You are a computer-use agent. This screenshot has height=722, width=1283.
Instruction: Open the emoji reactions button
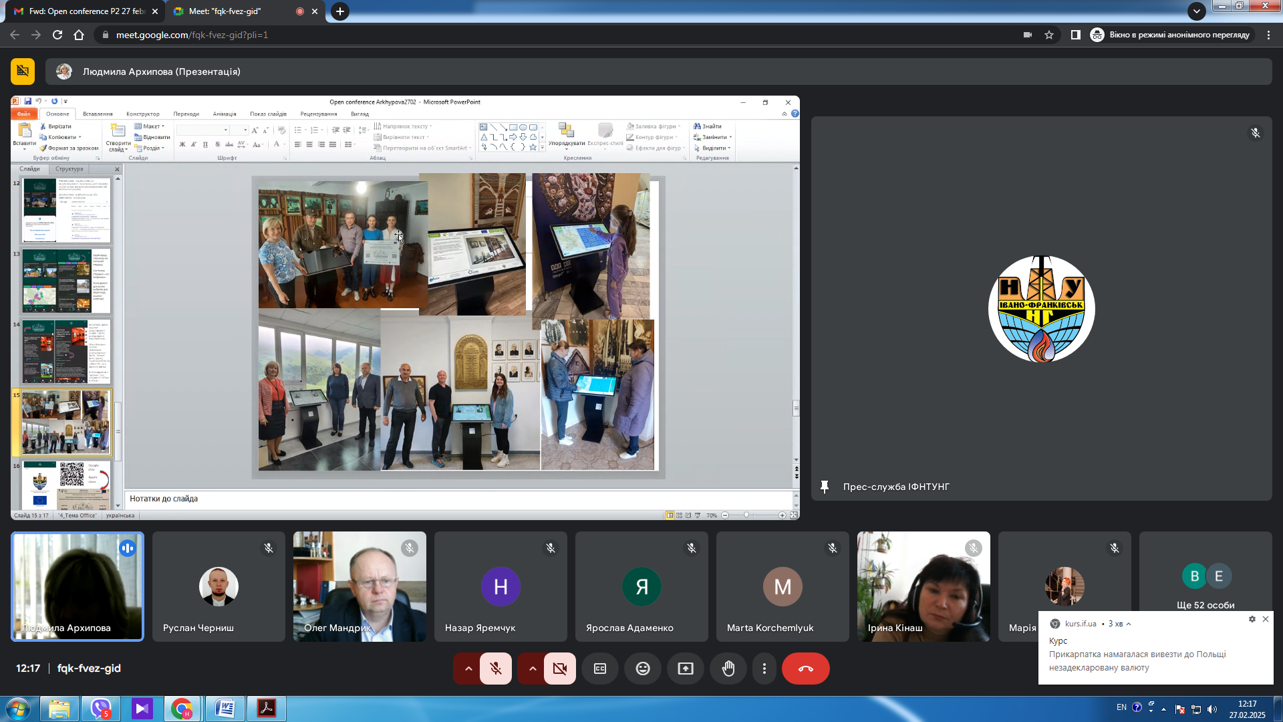[x=643, y=669]
